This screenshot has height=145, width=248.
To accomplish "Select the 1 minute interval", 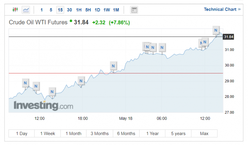I will click(41, 10).
